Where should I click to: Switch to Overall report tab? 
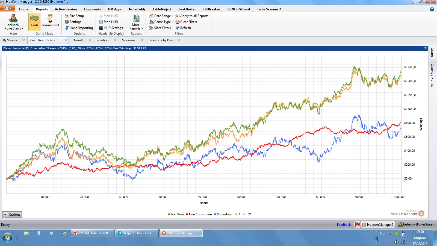pos(78,40)
